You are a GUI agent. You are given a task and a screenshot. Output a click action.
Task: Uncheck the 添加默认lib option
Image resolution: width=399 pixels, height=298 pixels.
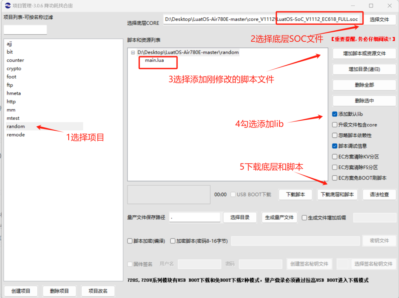click(x=334, y=114)
